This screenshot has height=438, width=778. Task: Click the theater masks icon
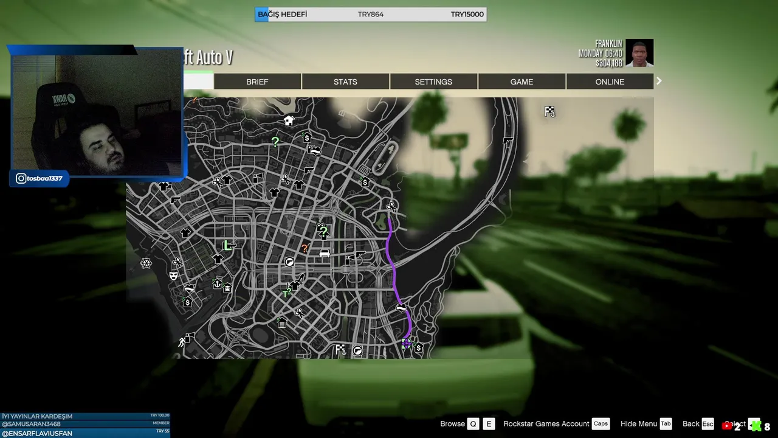click(173, 276)
